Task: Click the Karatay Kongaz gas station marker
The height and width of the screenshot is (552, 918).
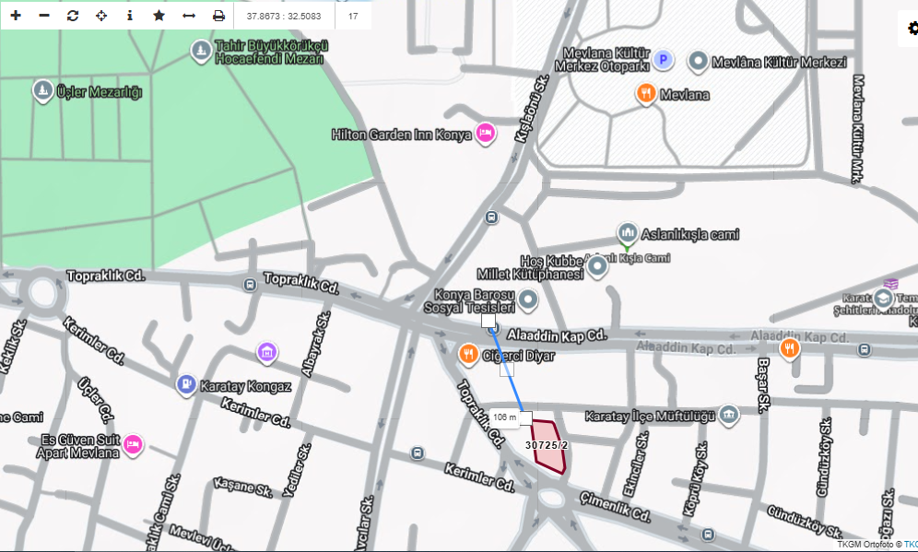Action: pos(186,385)
